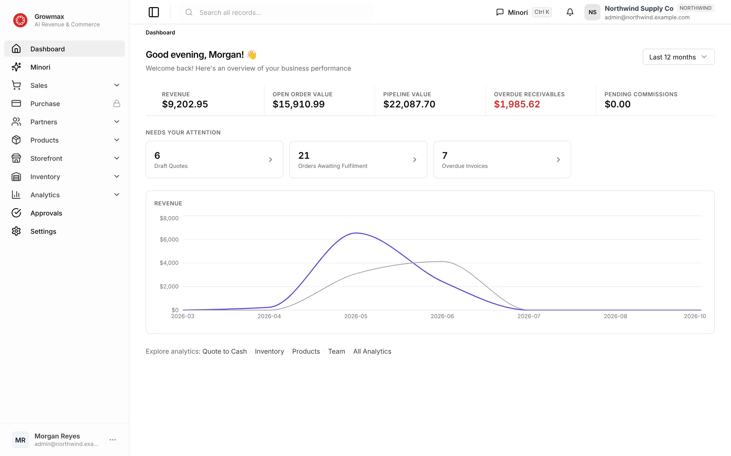Open the 21 Orders Awaiting Fulfilment card

pos(358,159)
